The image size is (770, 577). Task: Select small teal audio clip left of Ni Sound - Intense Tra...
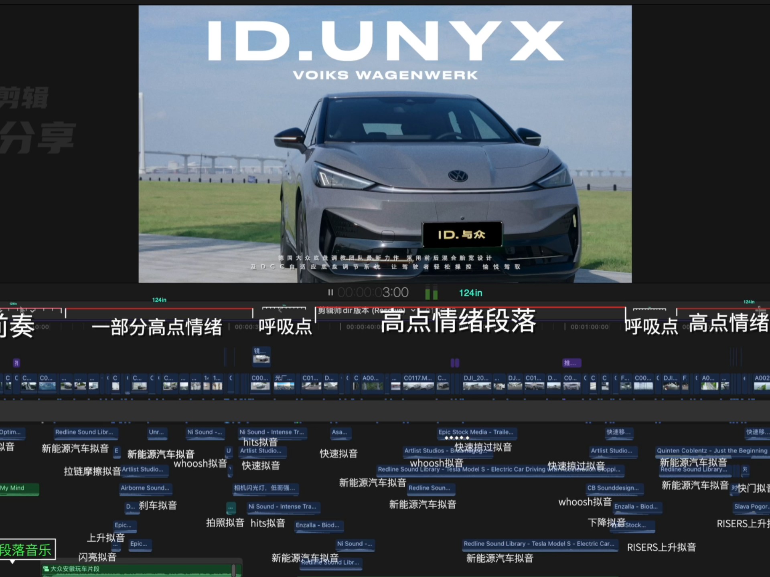tap(231, 507)
